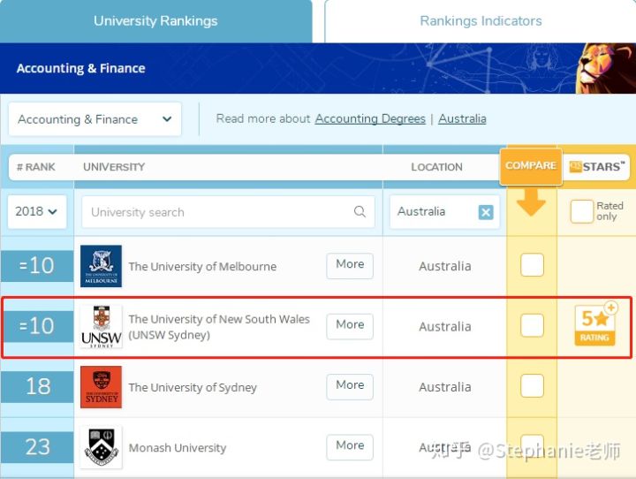
Task: Open the Accounting Degrees link
Action: 370,118
